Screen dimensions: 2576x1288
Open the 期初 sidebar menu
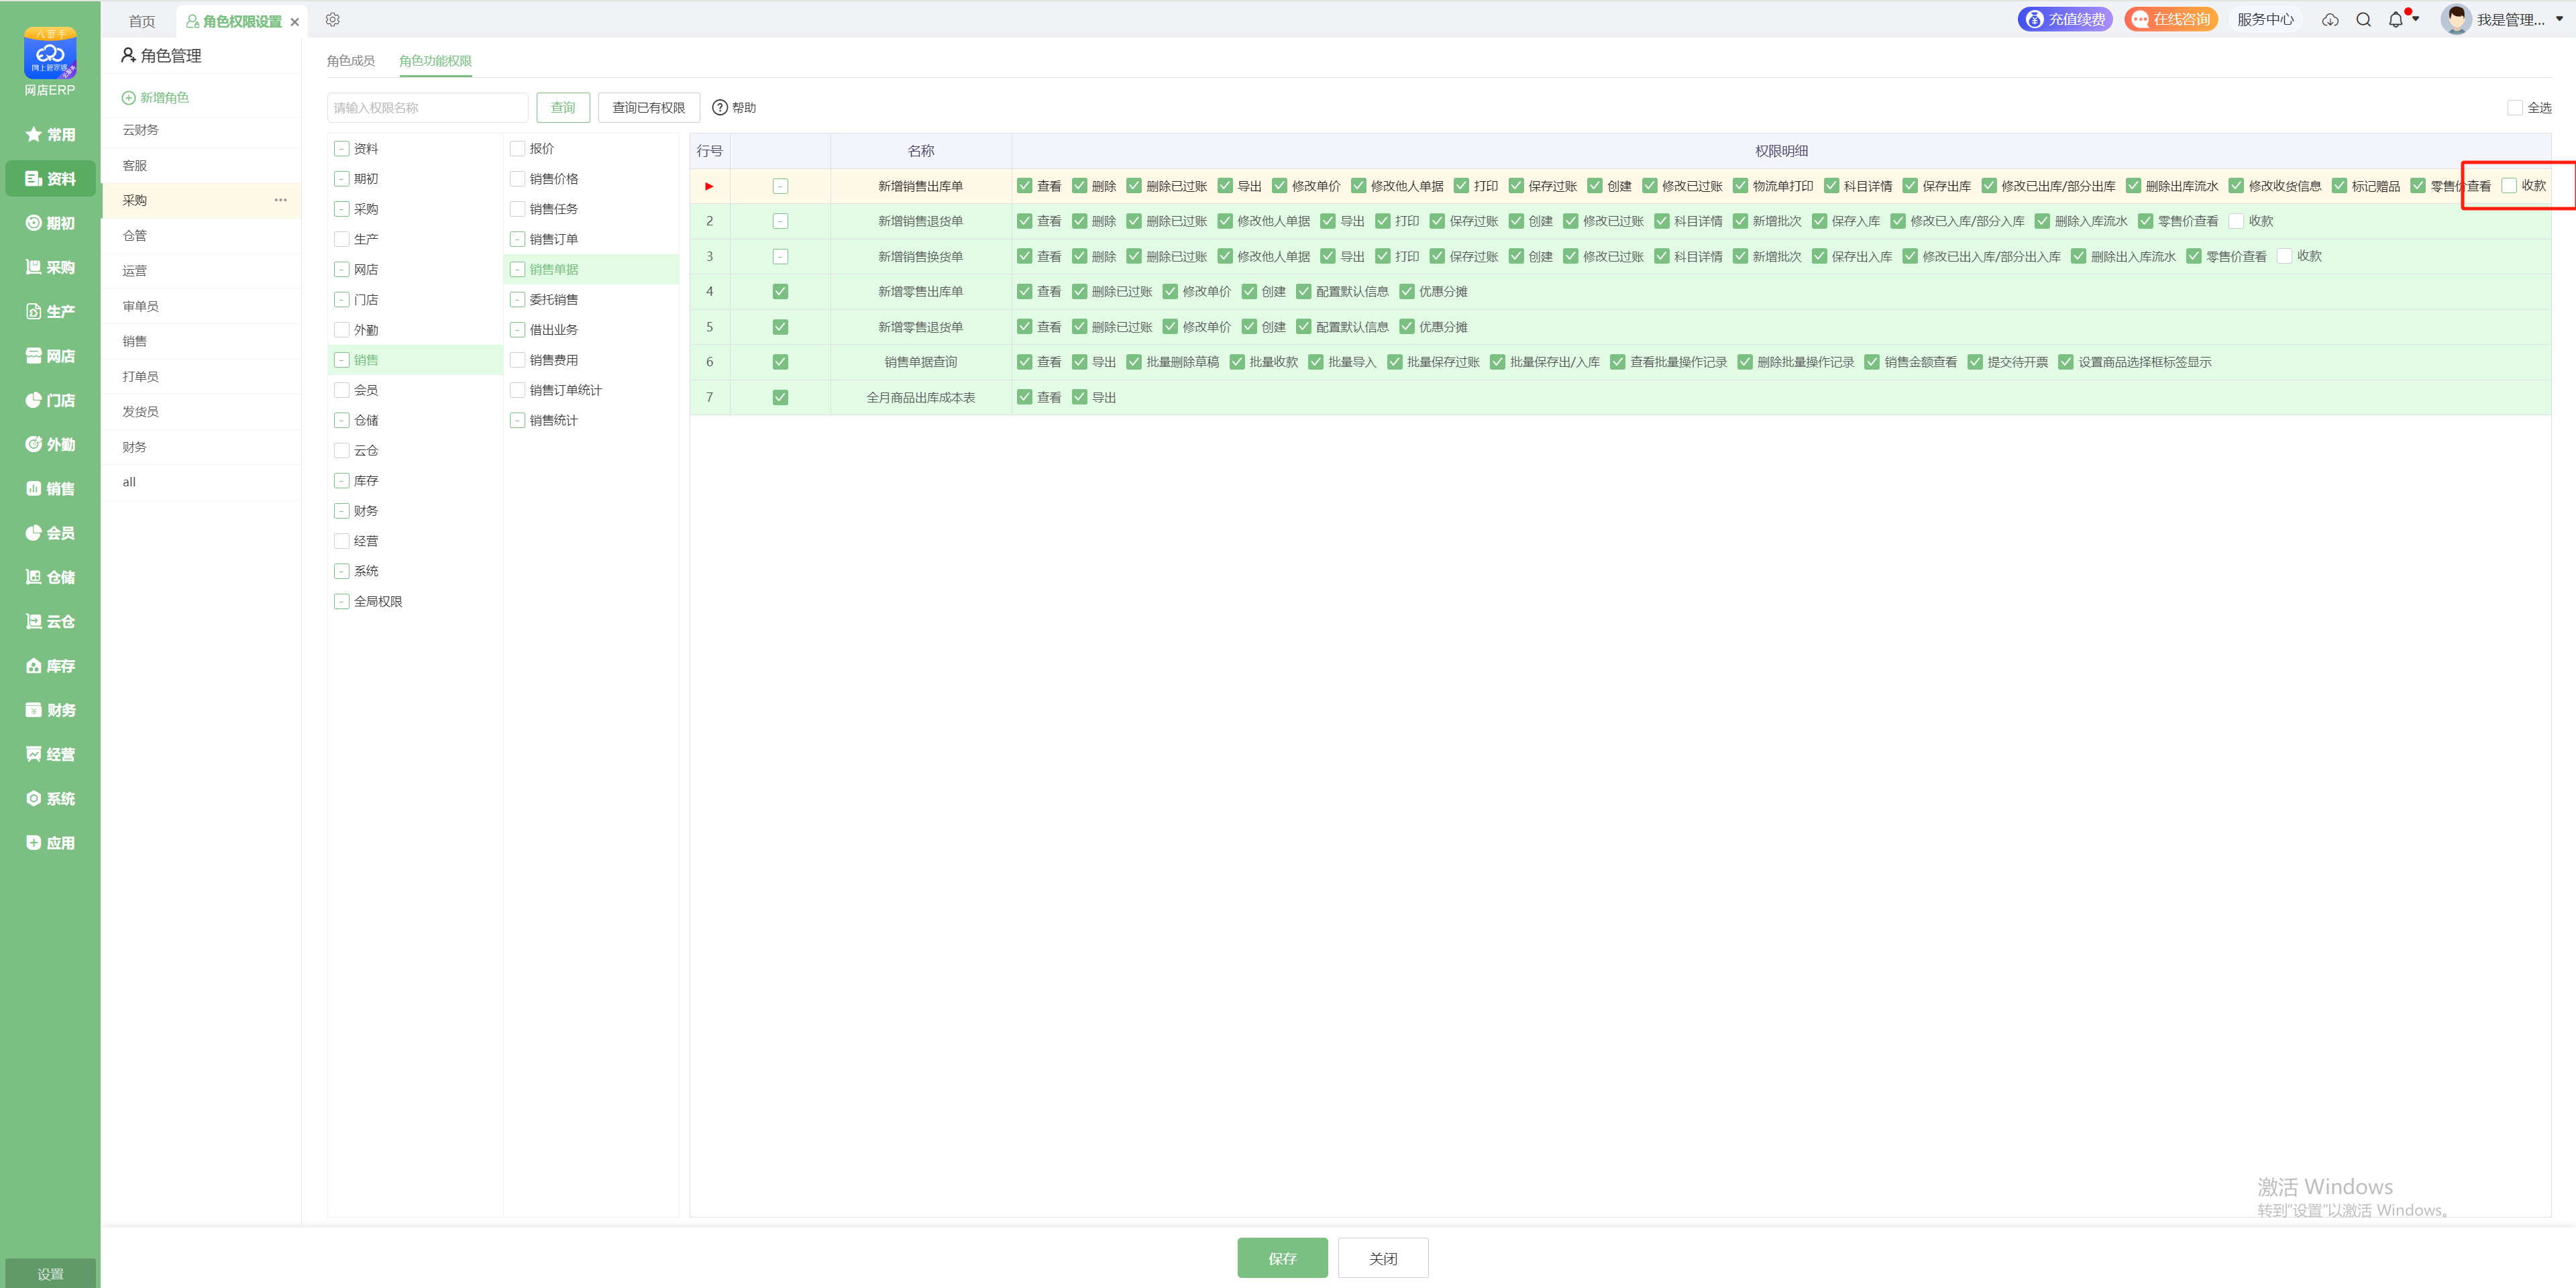click(50, 223)
